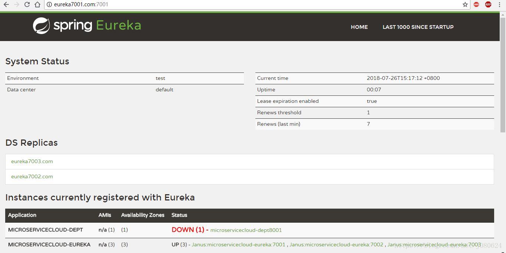Select the lease expiration value 'true'
The width and height of the screenshot is (506, 253).
(x=372, y=101)
